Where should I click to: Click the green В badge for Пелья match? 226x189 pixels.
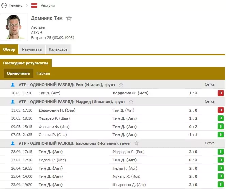pyautogui.click(x=221, y=168)
